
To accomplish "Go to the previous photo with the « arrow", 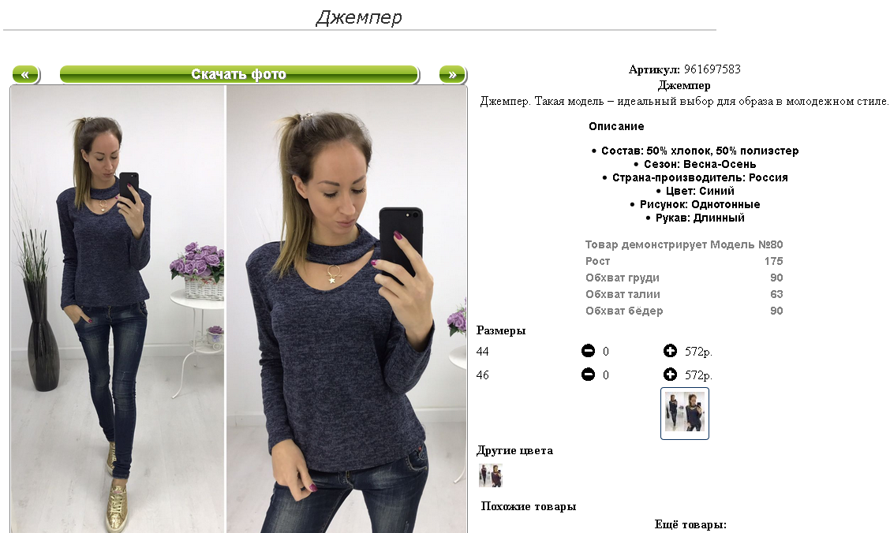I will [x=25, y=74].
